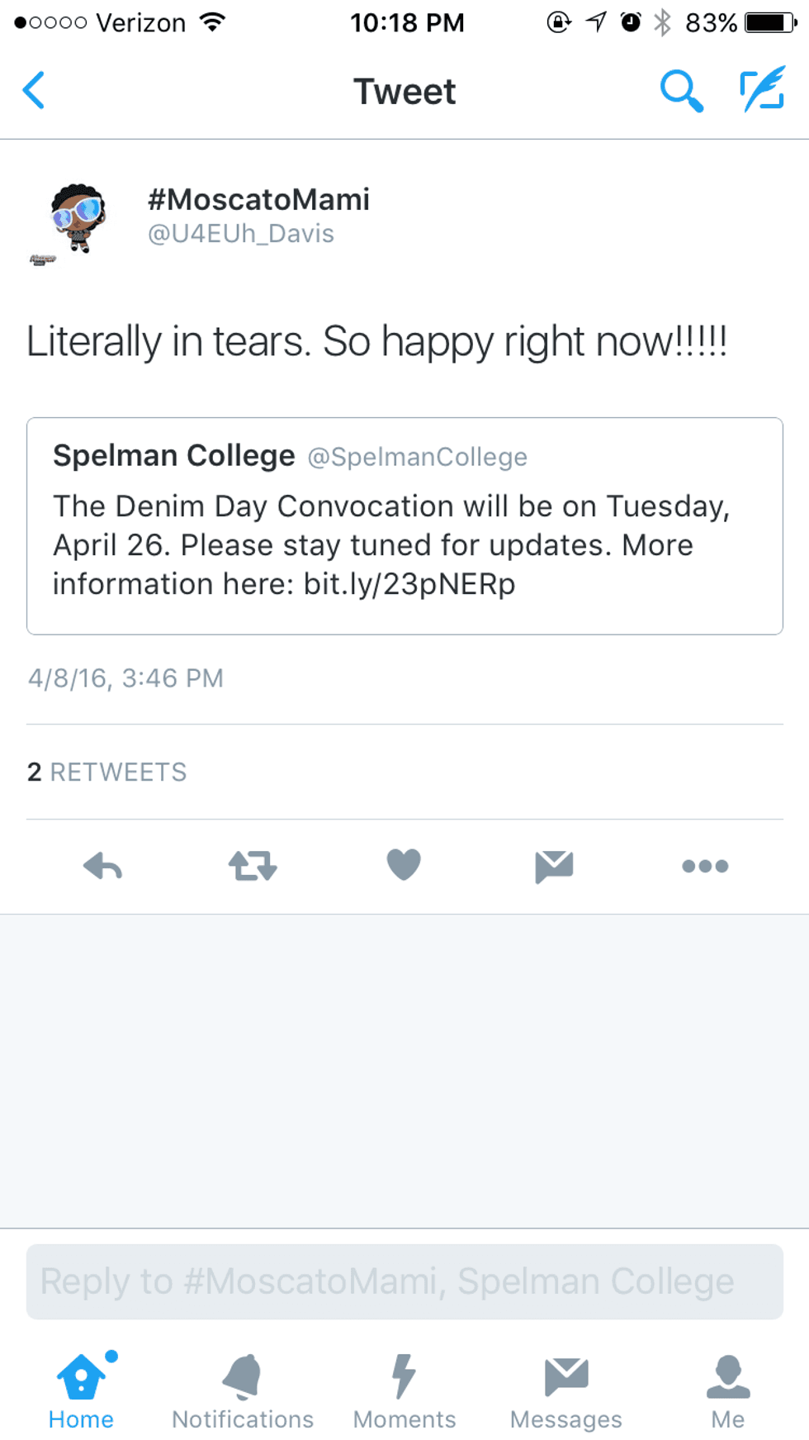Open the Messages tab
Image resolution: width=809 pixels, height=1440 pixels.
(566, 1392)
